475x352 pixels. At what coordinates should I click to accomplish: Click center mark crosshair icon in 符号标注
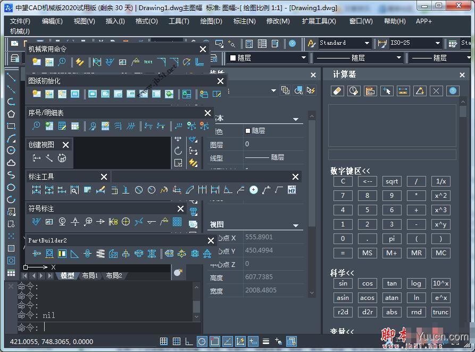[126, 222]
